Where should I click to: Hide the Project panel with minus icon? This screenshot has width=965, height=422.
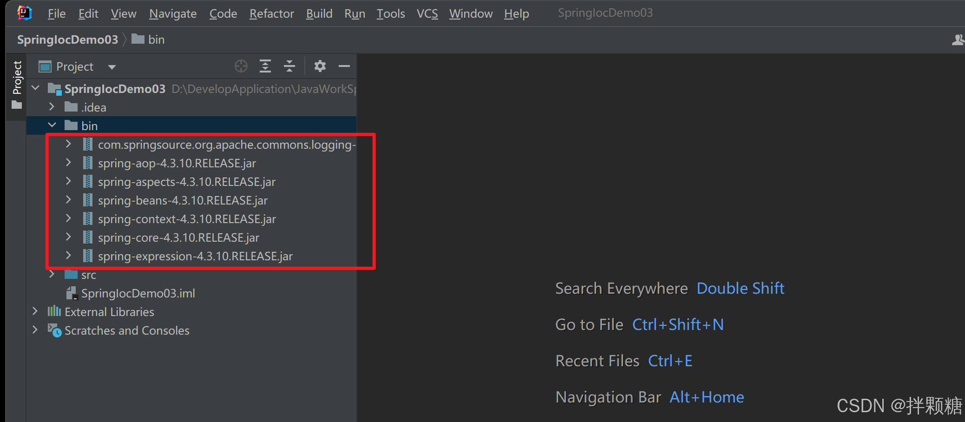click(x=344, y=66)
